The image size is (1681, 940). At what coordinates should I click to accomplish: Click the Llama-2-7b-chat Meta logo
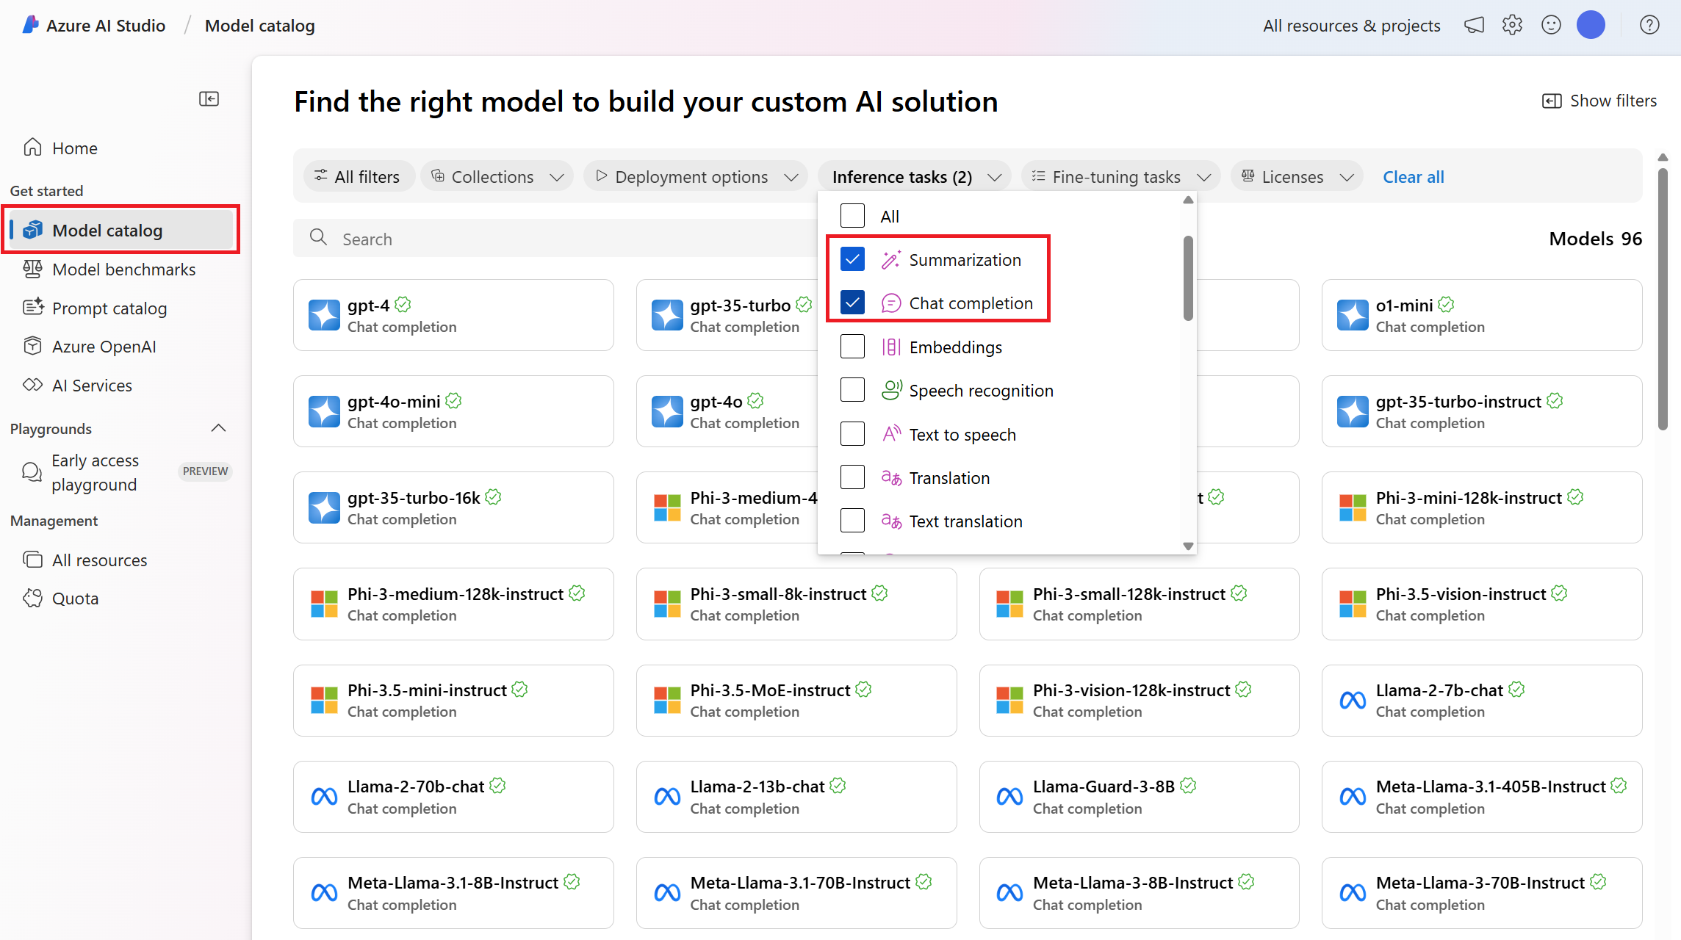(x=1353, y=701)
